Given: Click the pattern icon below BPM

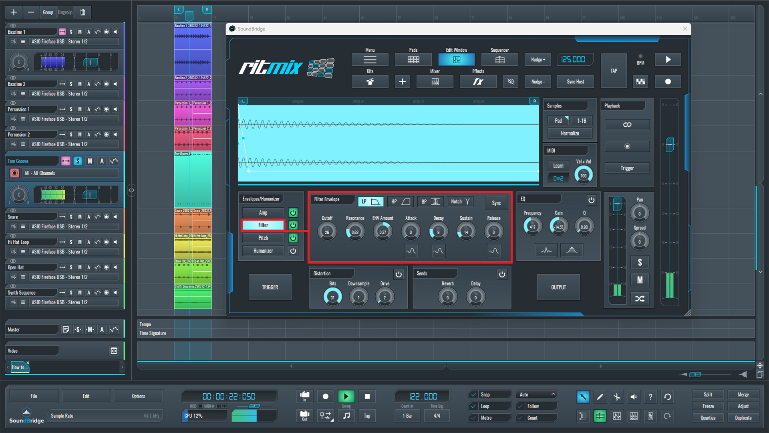Looking at the screenshot, I should coord(640,82).
